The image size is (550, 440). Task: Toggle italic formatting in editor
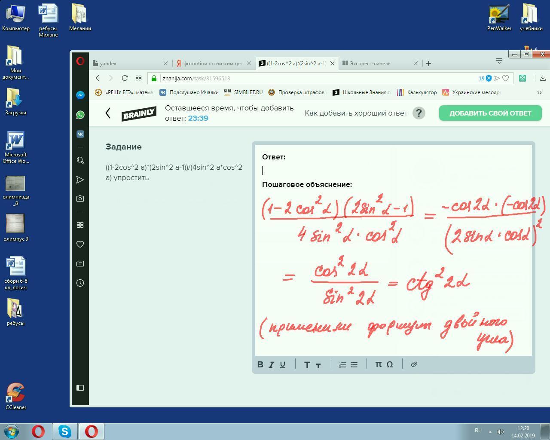point(272,364)
